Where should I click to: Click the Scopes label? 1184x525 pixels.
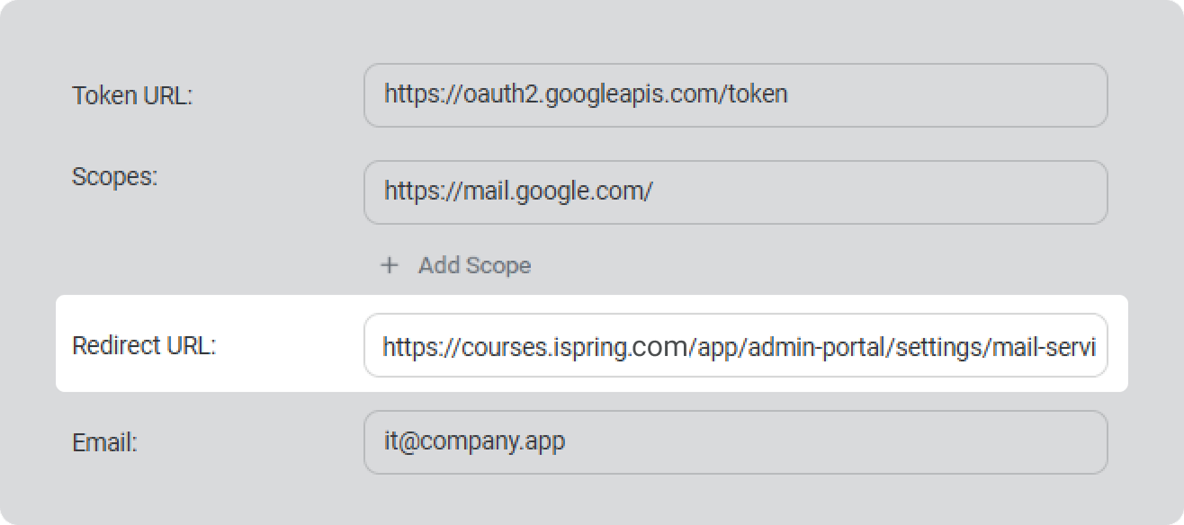[x=114, y=177]
